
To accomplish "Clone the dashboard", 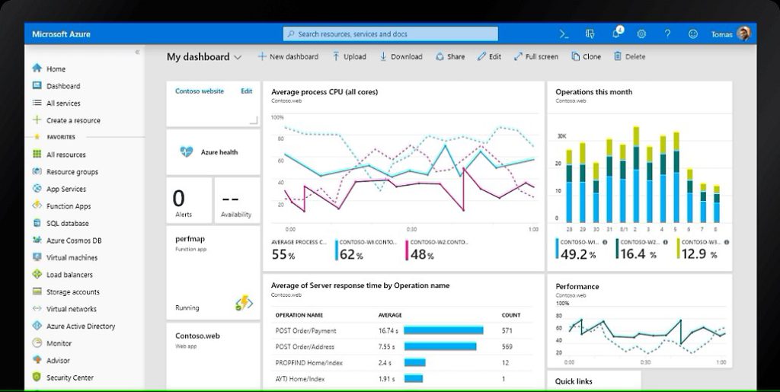I will [586, 56].
